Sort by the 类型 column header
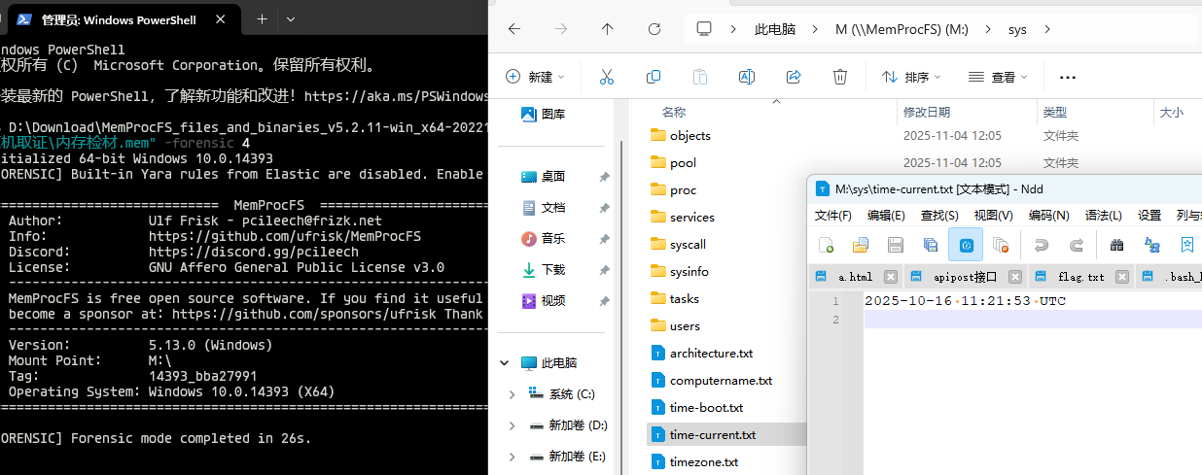1202x475 pixels. coord(1054,113)
